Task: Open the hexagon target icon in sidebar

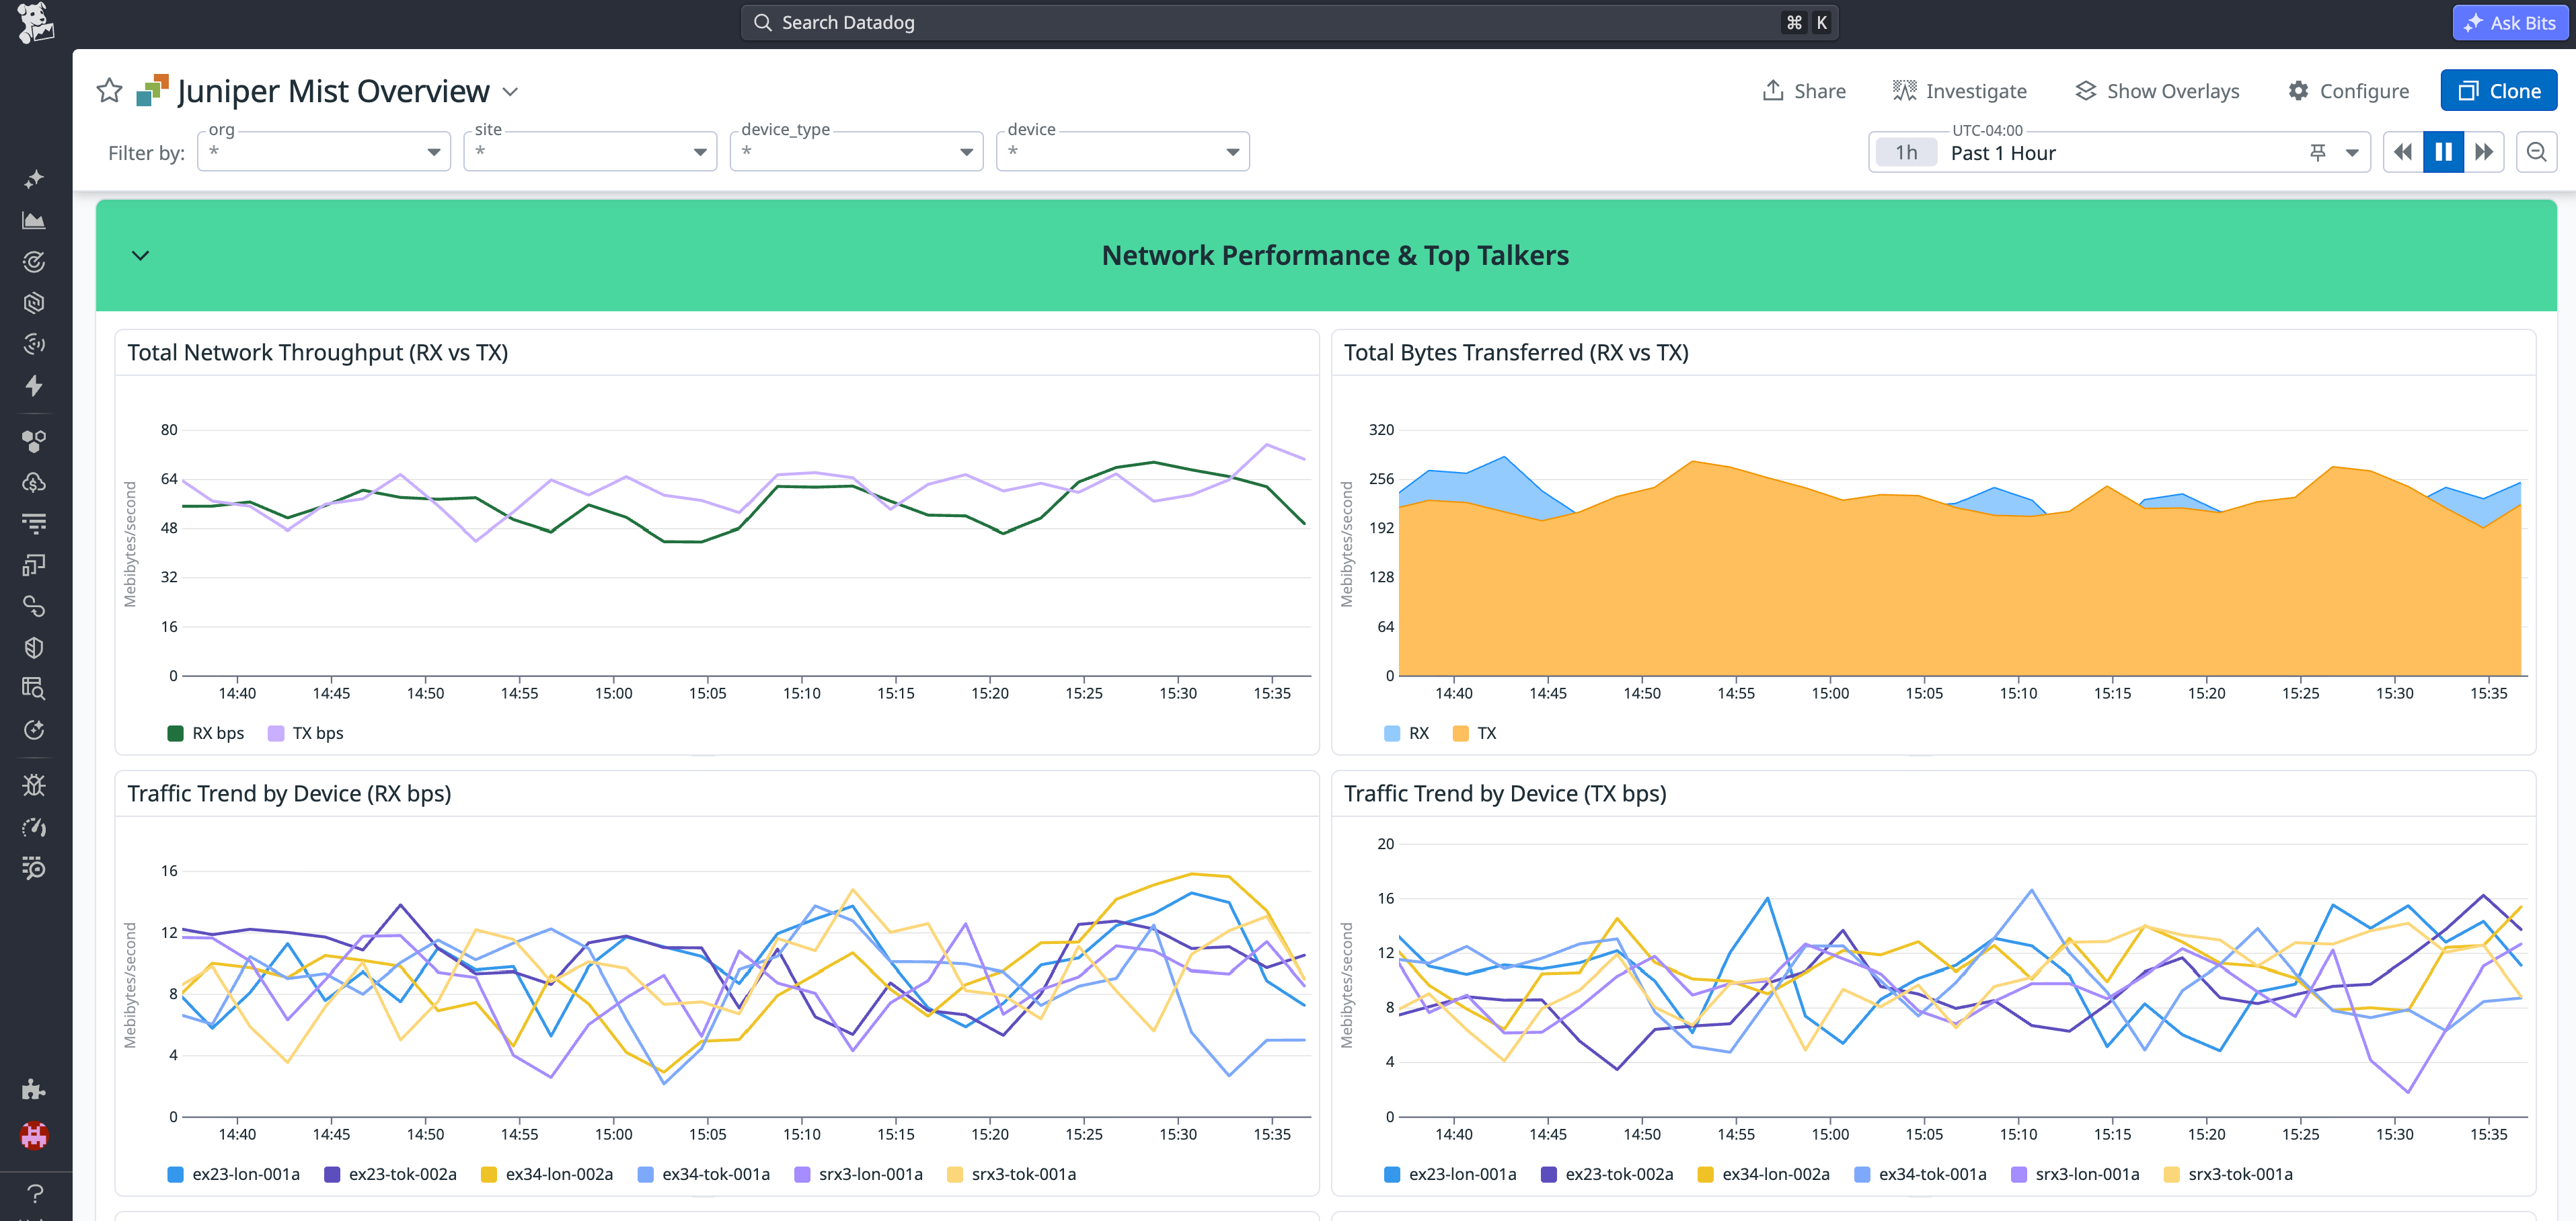Action: click(34, 303)
